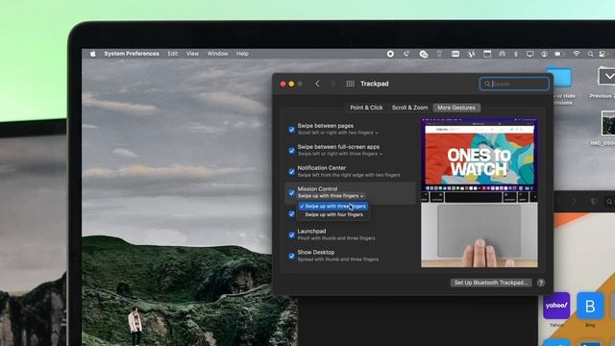Click the location arrow menu bar icon
The image size is (615, 346).
406,54
